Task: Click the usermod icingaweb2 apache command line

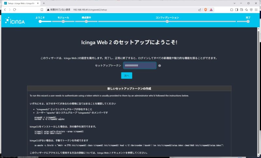Action: (x=50, y=119)
